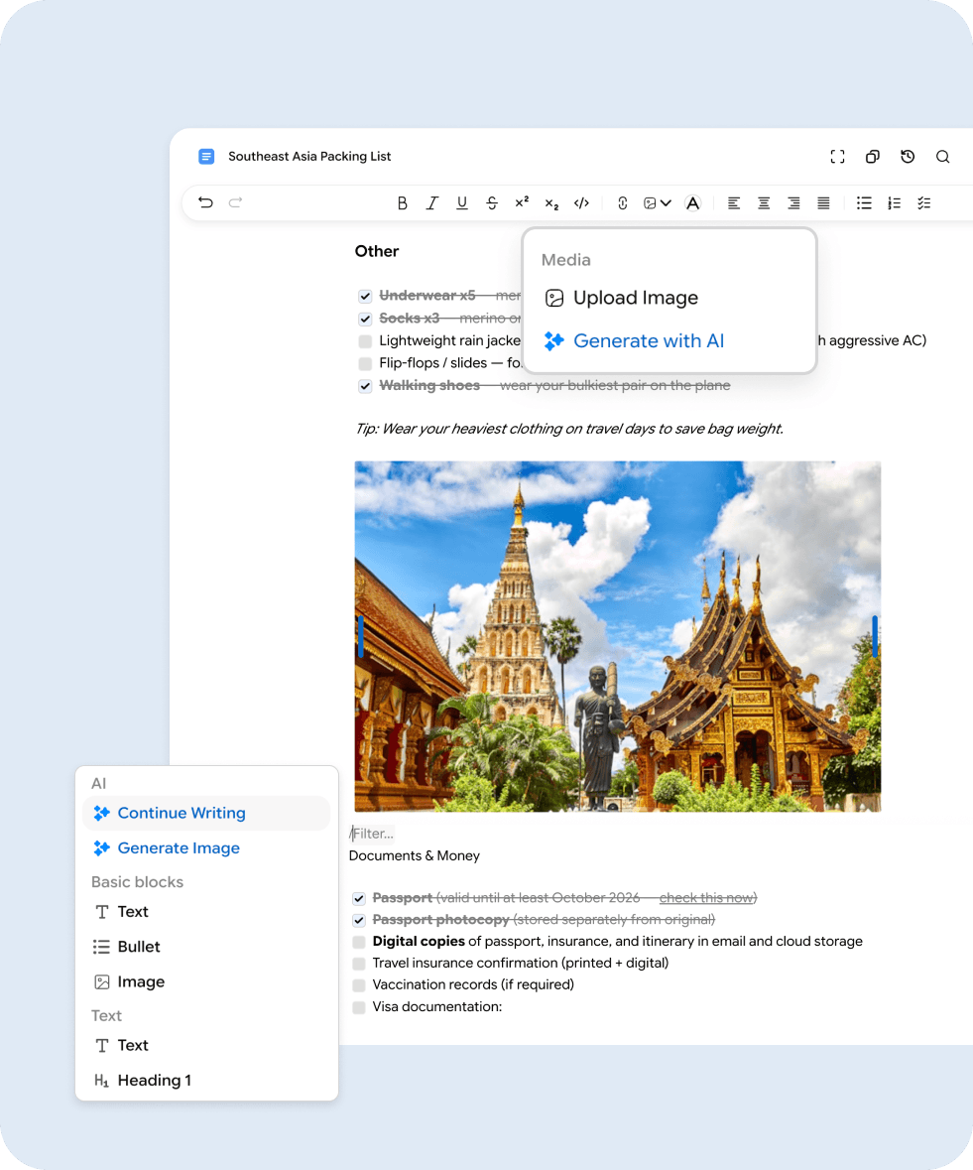This screenshot has width=973, height=1170.
Task: Select the temple image in the document
Action: tap(617, 636)
